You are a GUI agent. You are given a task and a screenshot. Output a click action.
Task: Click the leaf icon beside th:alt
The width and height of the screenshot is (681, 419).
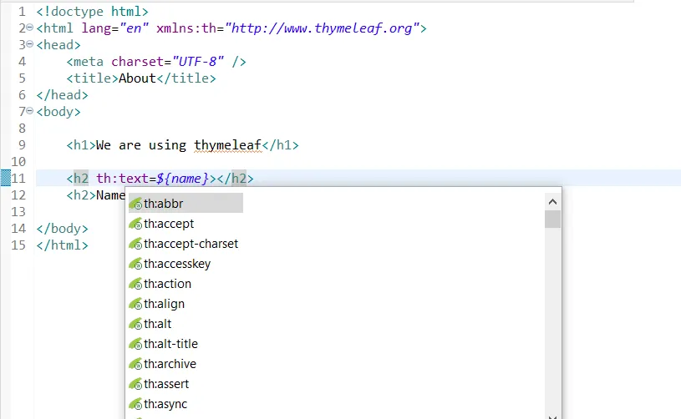coord(136,324)
